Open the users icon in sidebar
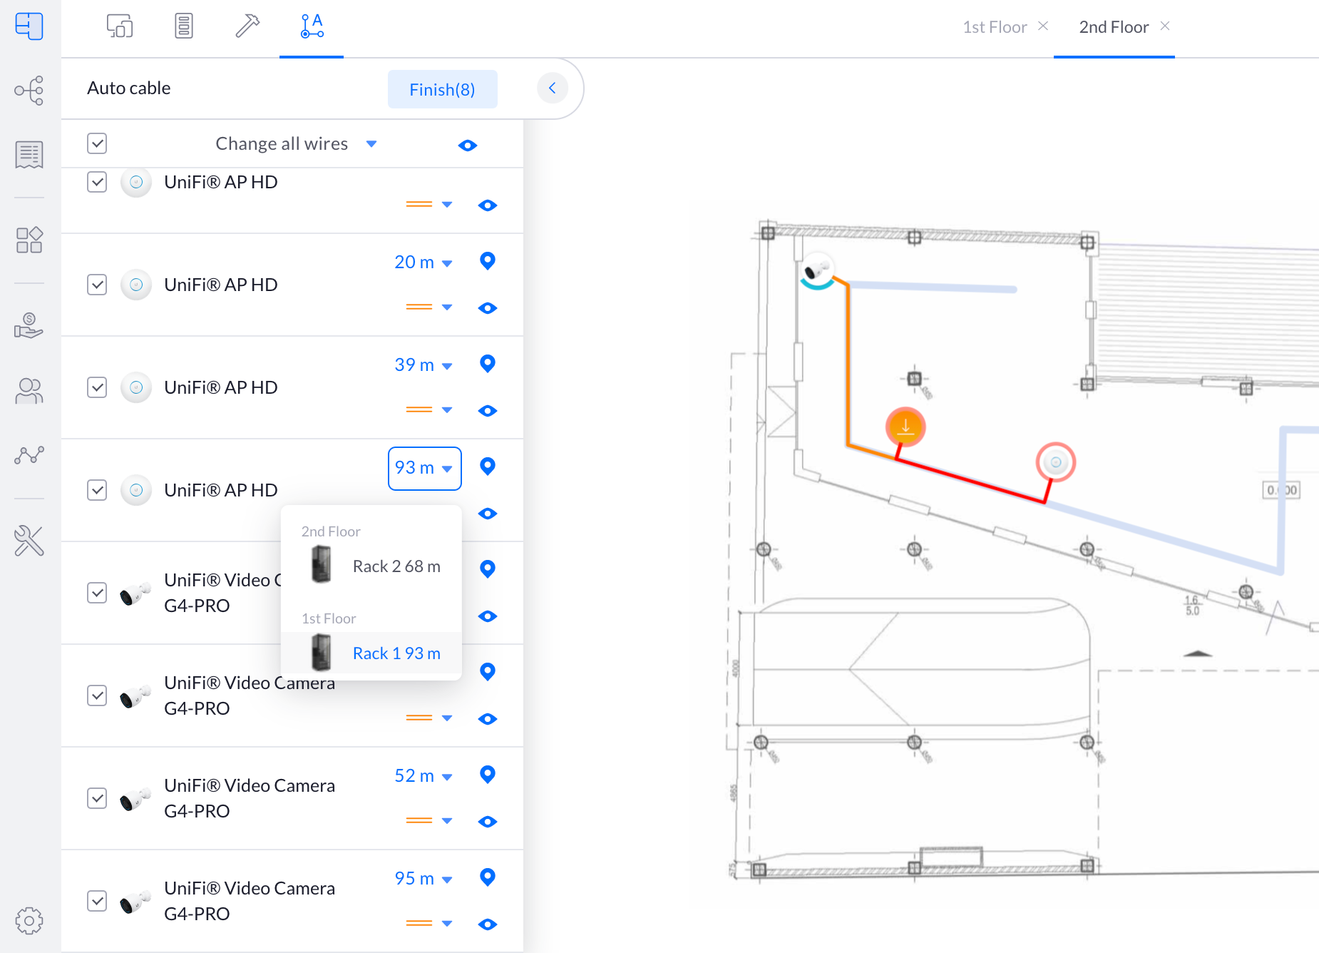Image resolution: width=1319 pixels, height=953 pixels. [29, 391]
